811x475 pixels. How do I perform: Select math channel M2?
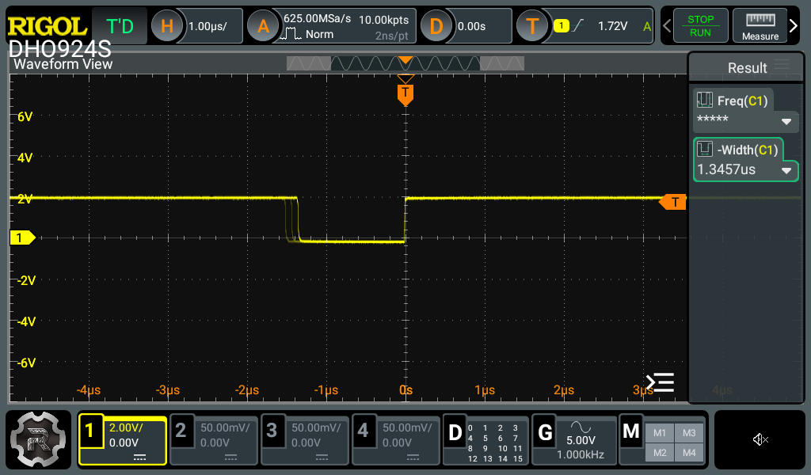(x=660, y=453)
